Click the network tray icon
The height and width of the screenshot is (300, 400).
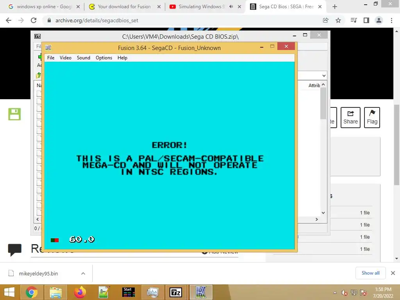click(x=354, y=293)
